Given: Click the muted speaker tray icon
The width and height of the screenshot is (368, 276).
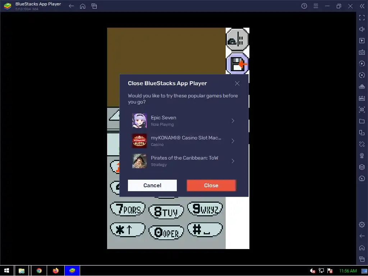Looking at the screenshot, I should click(x=312, y=271).
